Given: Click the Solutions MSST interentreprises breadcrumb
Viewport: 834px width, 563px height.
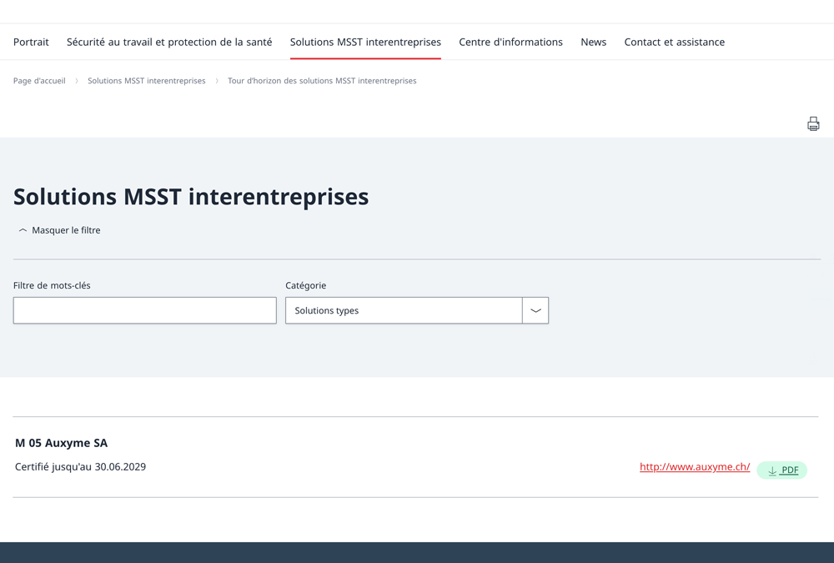Looking at the screenshot, I should point(147,81).
